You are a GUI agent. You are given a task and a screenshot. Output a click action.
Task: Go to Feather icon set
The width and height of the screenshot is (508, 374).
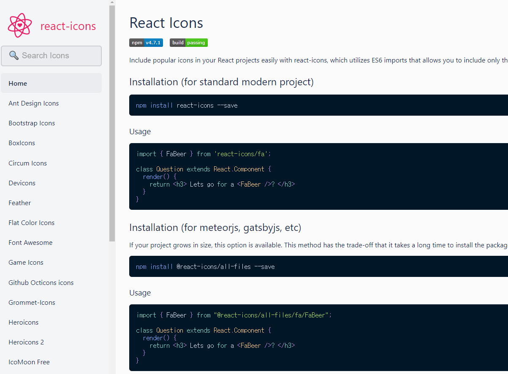20,203
